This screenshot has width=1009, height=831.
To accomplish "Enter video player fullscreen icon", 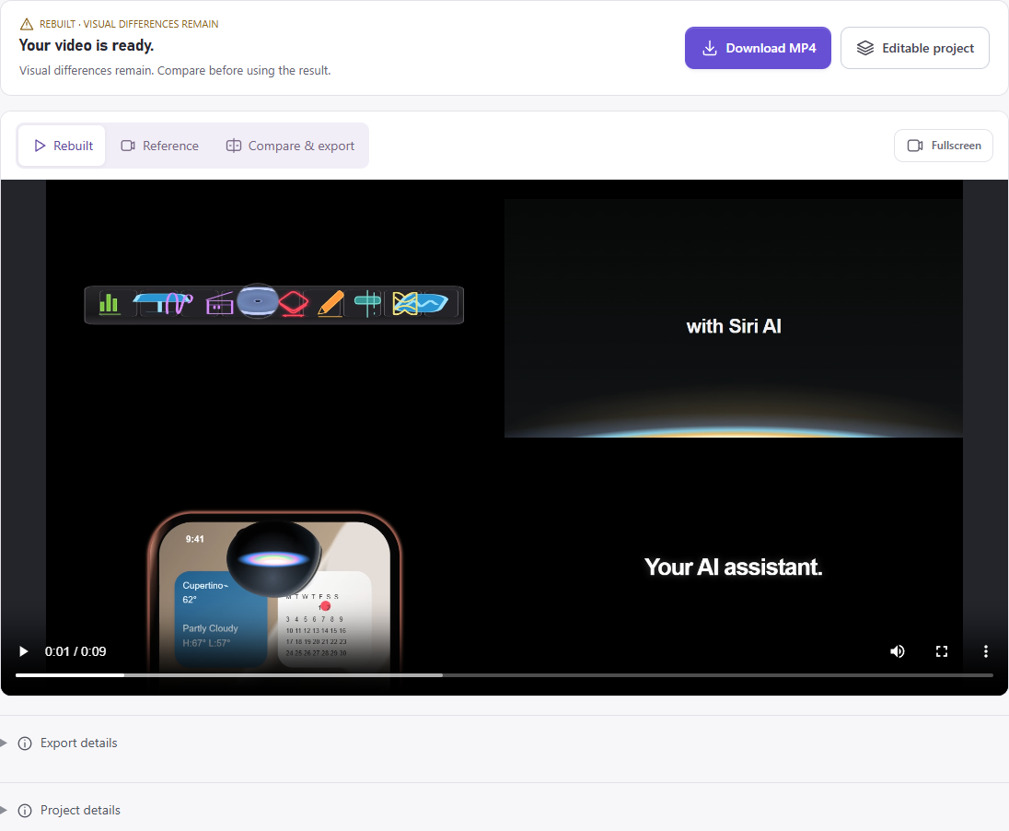I will (942, 651).
